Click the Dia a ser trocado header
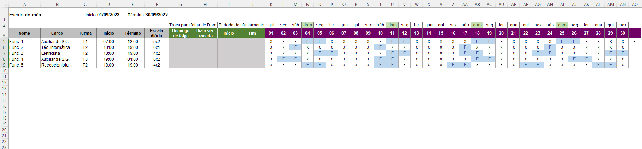The image size is (642, 149). (205, 33)
